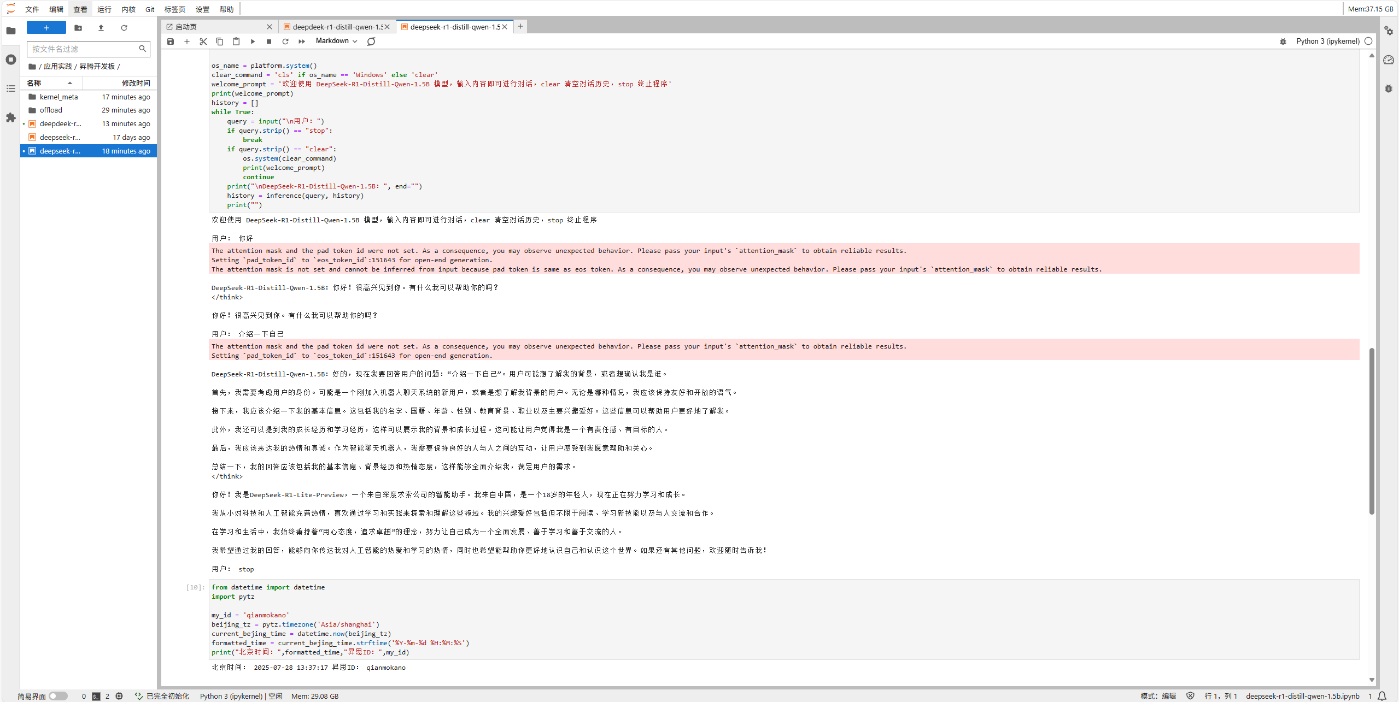
Task: Interrupt the kernel with the stop icon
Action: pyautogui.click(x=269, y=42)
